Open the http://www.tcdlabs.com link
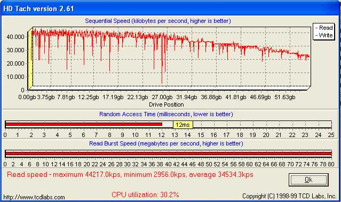Screen dimensions: 341x202 tap(34, 197)
